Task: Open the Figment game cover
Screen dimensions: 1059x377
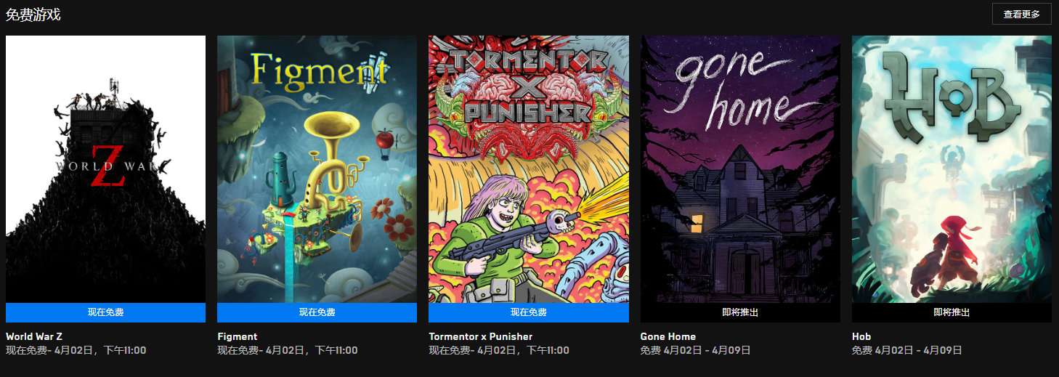Action: coord(317,169)
